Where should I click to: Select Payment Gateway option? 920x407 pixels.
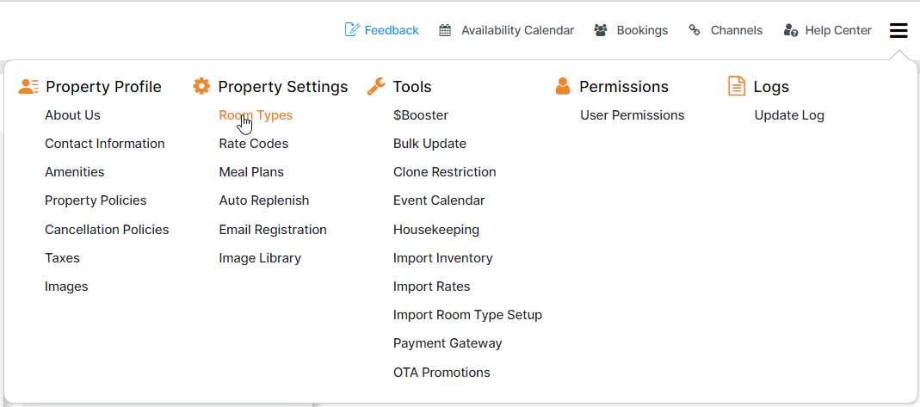(448, 343)
